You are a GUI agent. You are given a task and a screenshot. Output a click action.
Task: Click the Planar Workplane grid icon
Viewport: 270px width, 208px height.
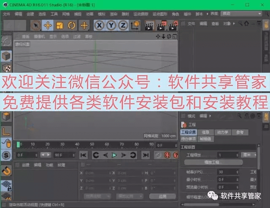point(6,197)
